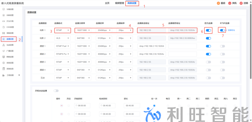Screen dimensions: 252x122
Task: Toggle RTSP直播 switch for 电影 1
Action: coord(223,30)
